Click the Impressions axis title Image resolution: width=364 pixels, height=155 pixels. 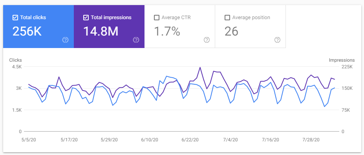tap(342, 60)
